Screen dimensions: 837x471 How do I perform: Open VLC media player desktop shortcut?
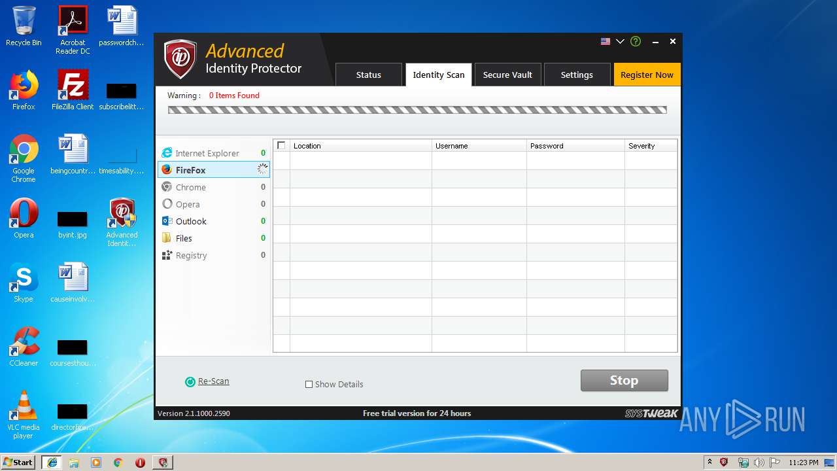(x=24, y=415)
